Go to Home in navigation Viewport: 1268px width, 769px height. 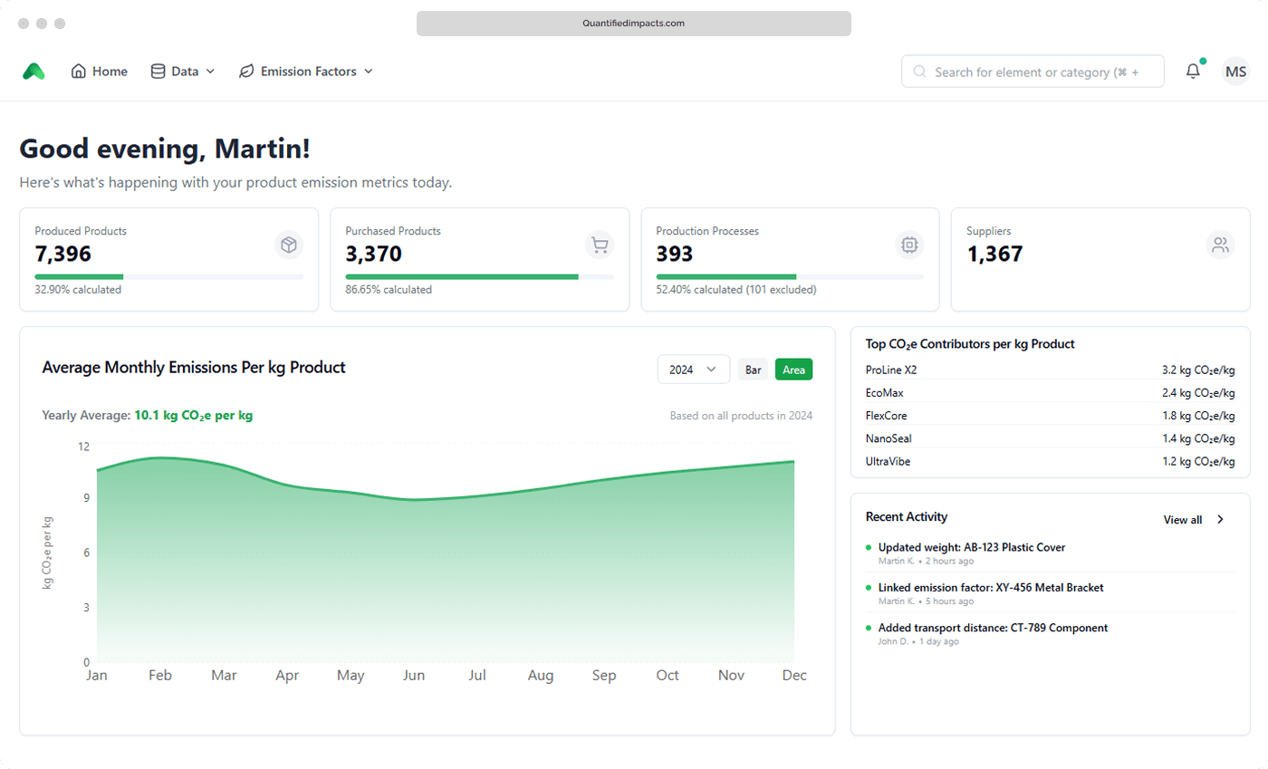(x=100, y=72)
